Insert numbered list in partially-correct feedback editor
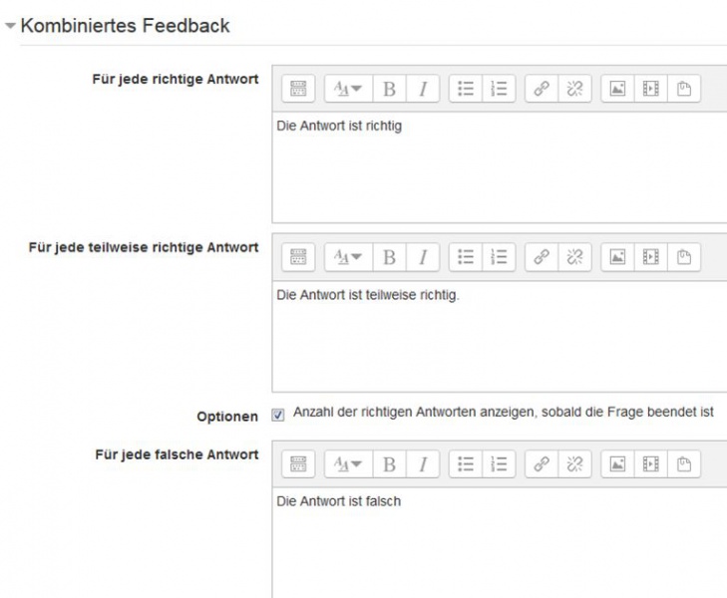This screenshot has height=598, width=727. [500, 257]
